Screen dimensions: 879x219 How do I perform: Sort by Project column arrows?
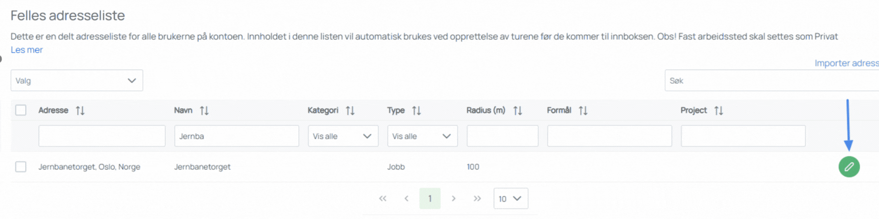[719, 111]
